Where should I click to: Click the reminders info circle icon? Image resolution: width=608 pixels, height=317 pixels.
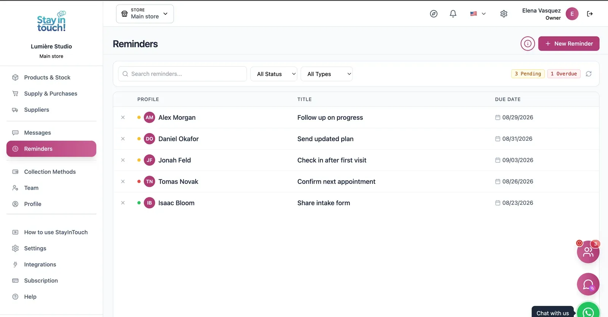528,44
